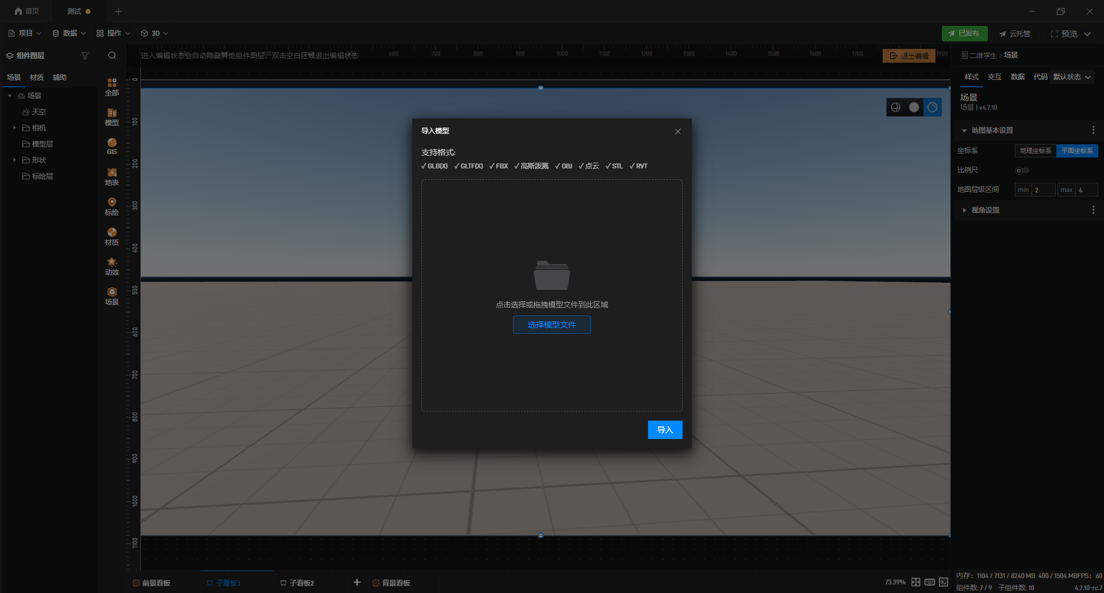Collapse the 场景 root tree node
The height and width of the screenshot is (593, 1104).
(x=10, y=96)
